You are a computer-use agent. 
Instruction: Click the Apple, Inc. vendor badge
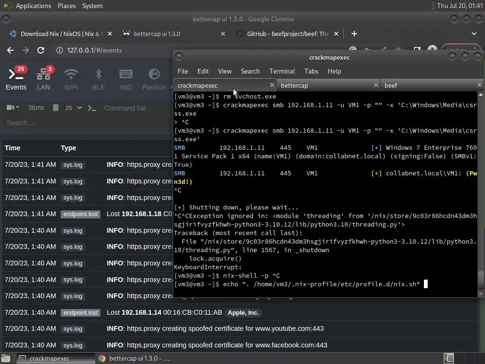click(243, 313)
